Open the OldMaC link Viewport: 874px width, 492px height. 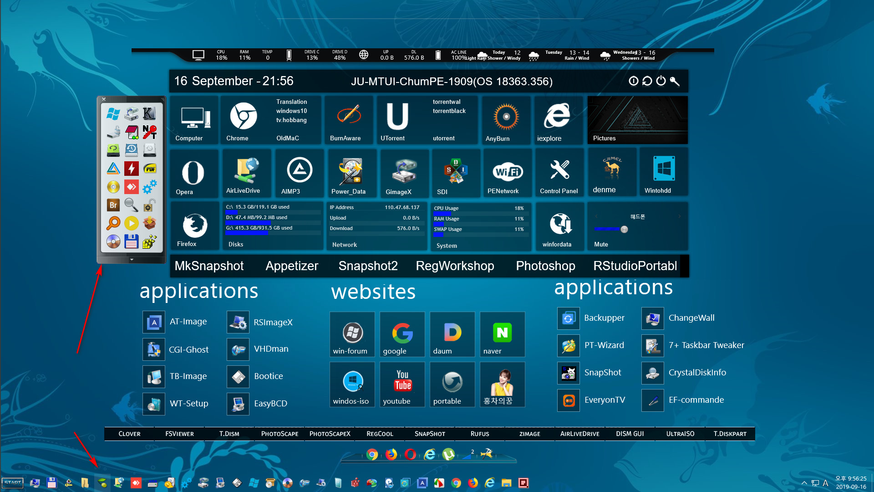tap(287, 138)
